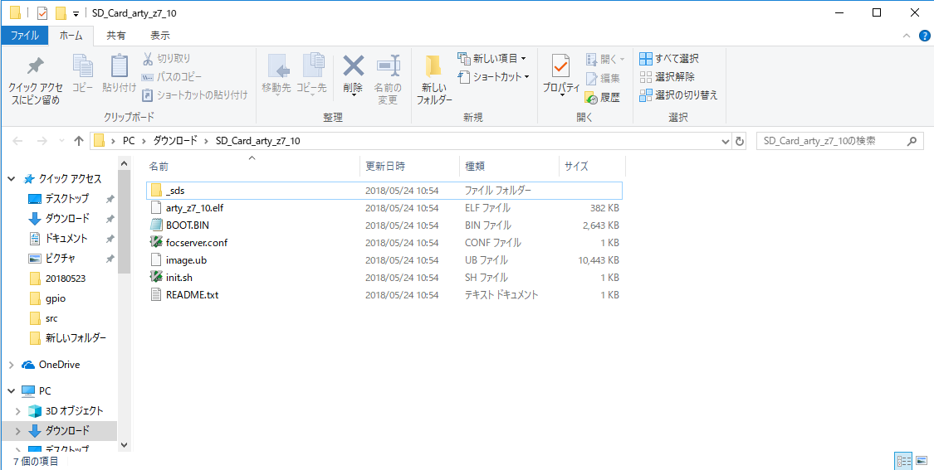The image size is (934, 470).
Task: Click Pin to Quick Access icon
Action: [35, 67]
